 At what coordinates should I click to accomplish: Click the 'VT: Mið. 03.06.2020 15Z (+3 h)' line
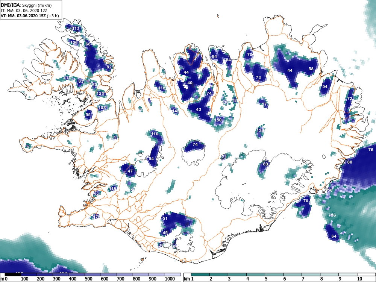tap(30, 16)
